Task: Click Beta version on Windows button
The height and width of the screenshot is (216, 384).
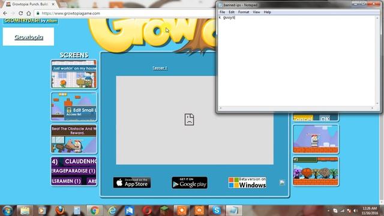Action: (247, 182)
